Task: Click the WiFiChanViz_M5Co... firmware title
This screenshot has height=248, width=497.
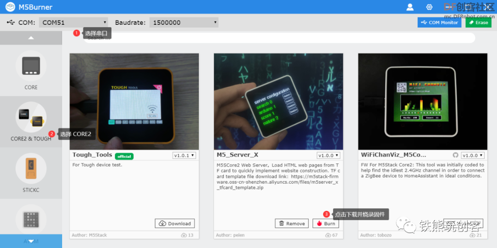Action: click(x=393, y=155)
